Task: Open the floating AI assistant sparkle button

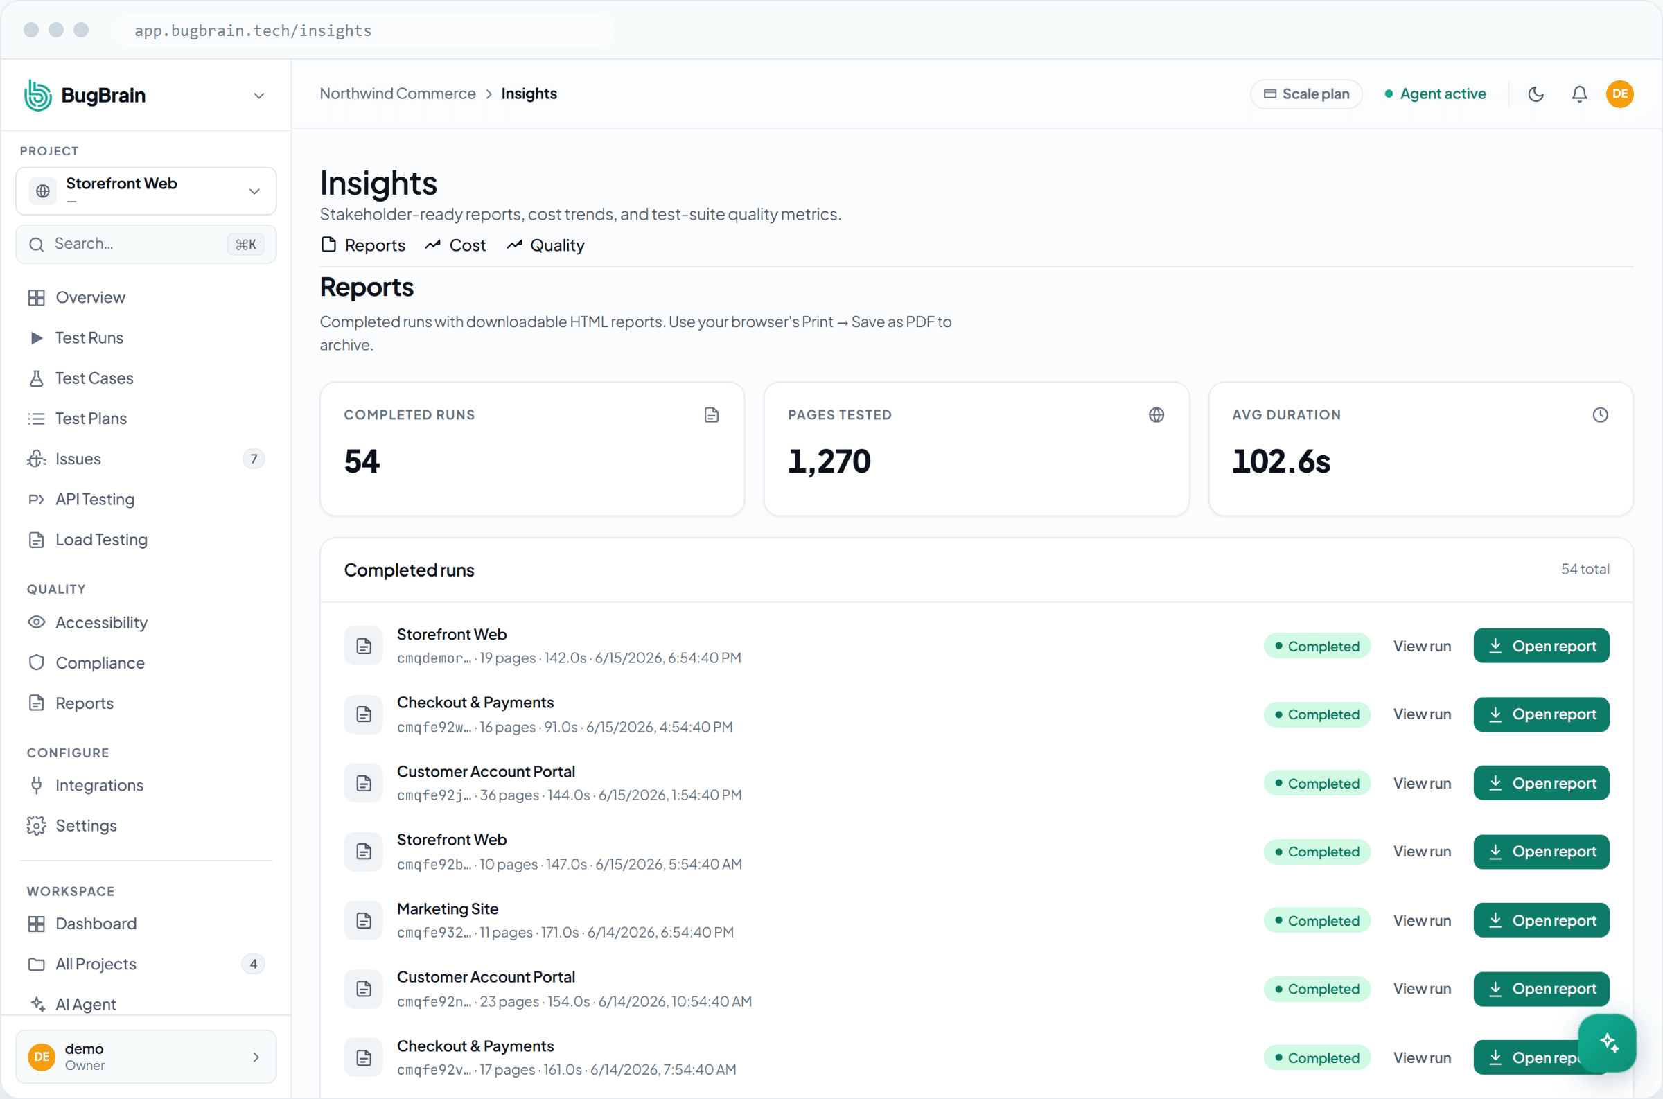Action: click(x=1607, y=1043)
